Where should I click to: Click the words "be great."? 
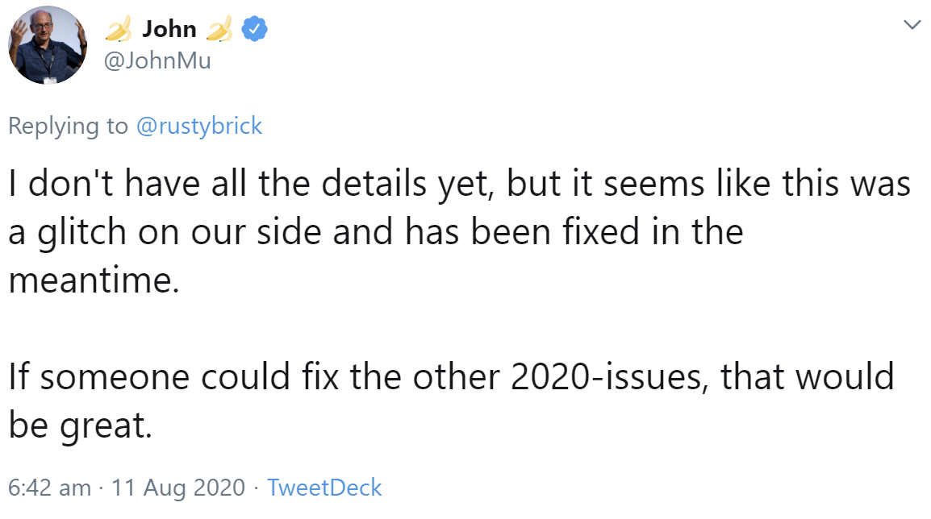pyautogui.click(x=81, y=425)
